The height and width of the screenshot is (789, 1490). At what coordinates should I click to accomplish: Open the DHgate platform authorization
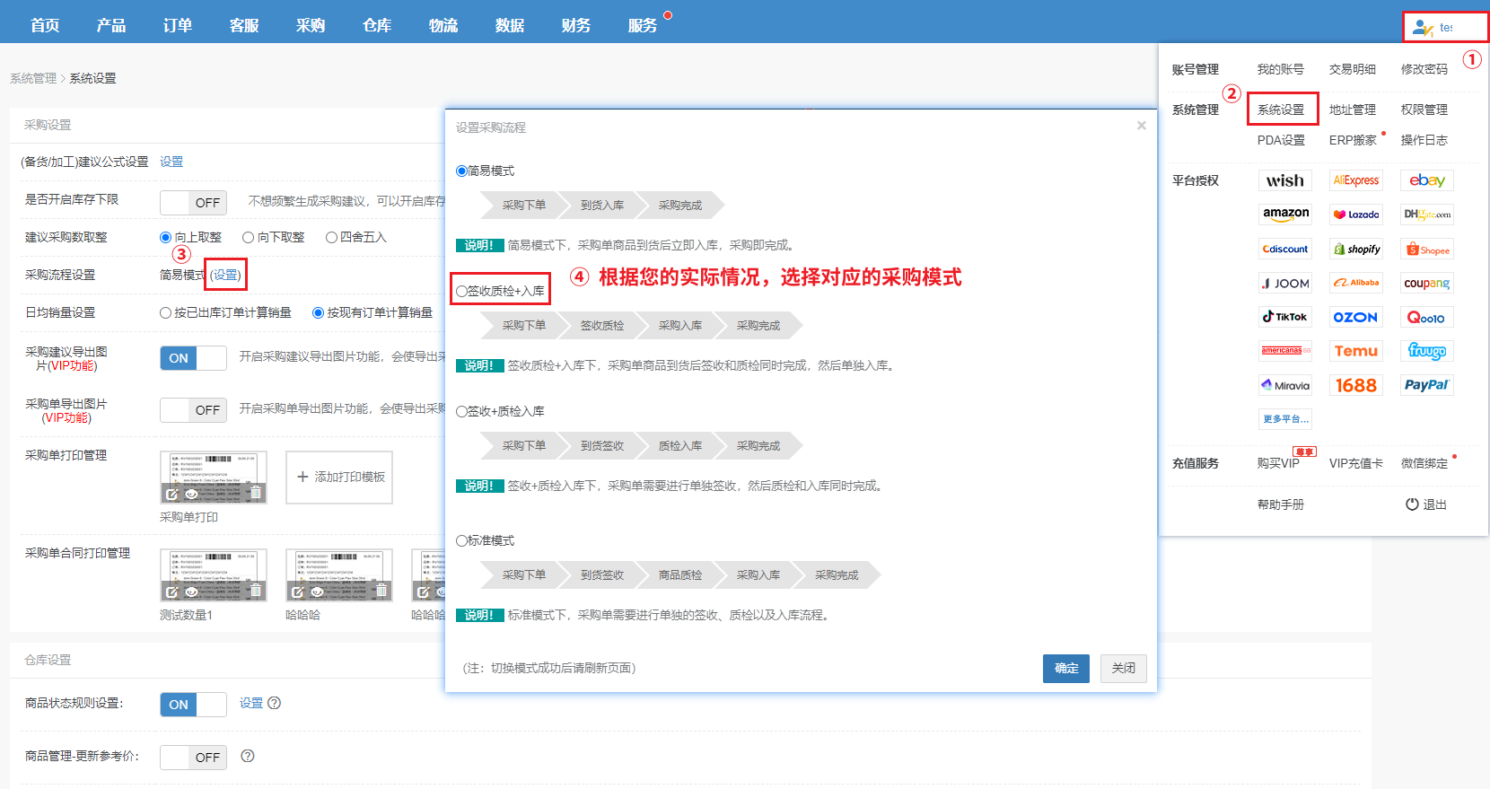click(x=1426, y=215)
